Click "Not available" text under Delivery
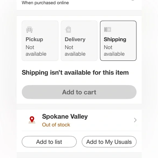The image size is (158, 158). pyautogui.click(x=75, y=51)
